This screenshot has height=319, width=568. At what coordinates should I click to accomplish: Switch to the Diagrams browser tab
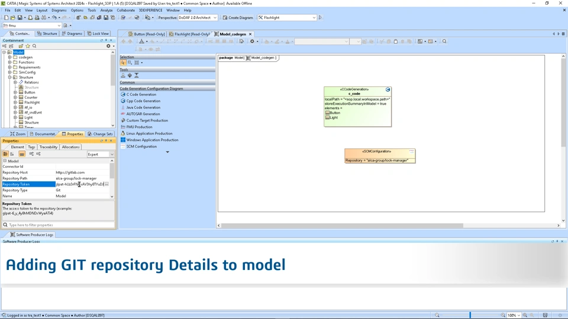(72, 33)
